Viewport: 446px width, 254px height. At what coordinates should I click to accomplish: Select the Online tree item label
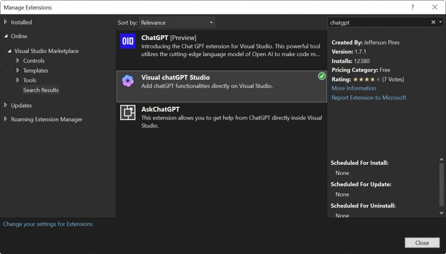tap(19, 36)
